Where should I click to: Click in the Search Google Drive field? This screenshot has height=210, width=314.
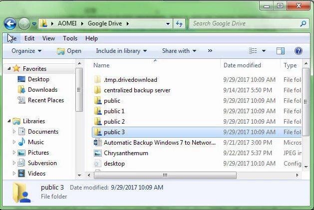(245, 23)
